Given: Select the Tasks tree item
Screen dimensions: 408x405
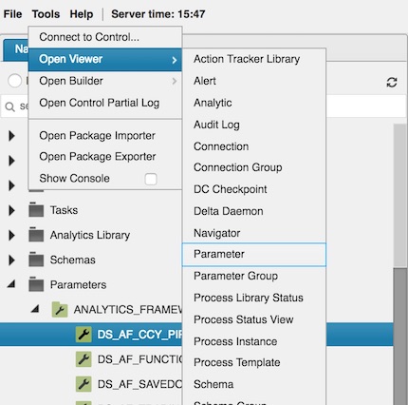Looking at the screenshot, I should click(x=64, y=210).
